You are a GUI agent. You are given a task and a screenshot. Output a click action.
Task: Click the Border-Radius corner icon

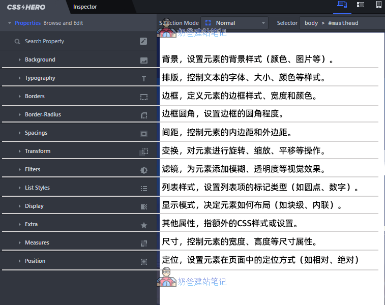pos(144,115)
